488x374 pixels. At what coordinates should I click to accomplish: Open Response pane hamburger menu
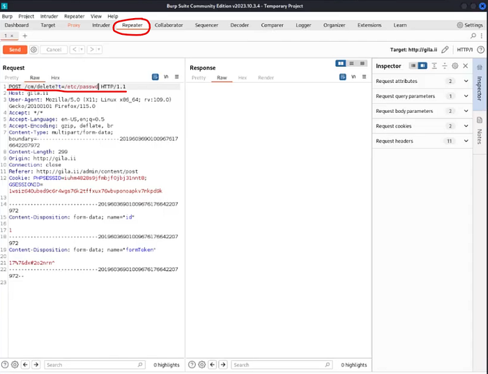(364, 77)
